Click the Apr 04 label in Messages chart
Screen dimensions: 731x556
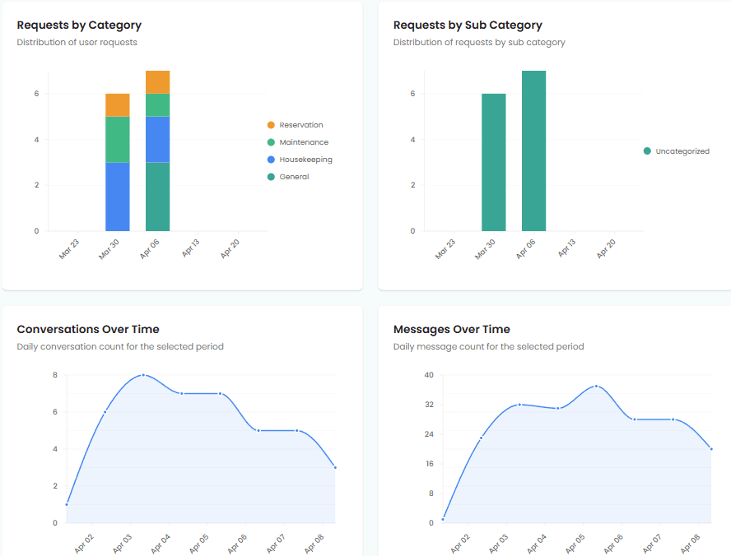(x=537, y=544)
